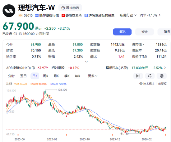This screenshot has width=171, height=142.
Task: Select the 月K chart tab
Action: 56,76
